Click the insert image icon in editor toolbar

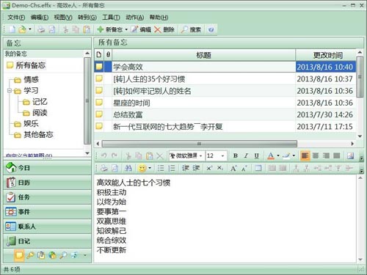click(x=350, y=155)
